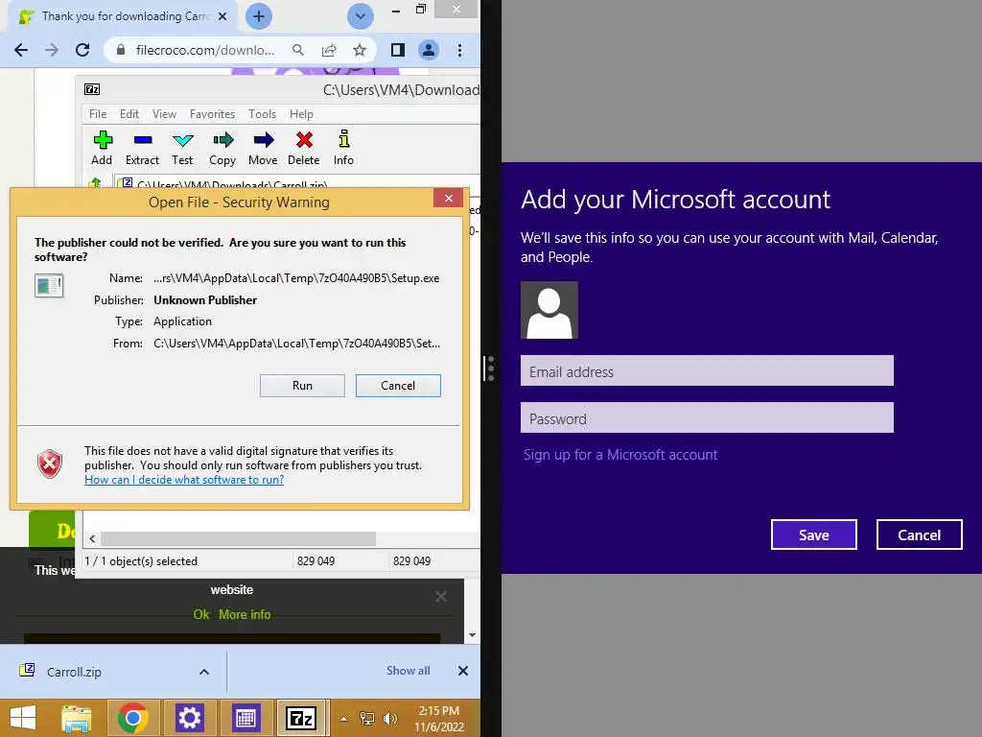This screenshot has width=982, height=737.
Task: Open the Edit menu in 7-Zip
Action: (x=129, y=114)
